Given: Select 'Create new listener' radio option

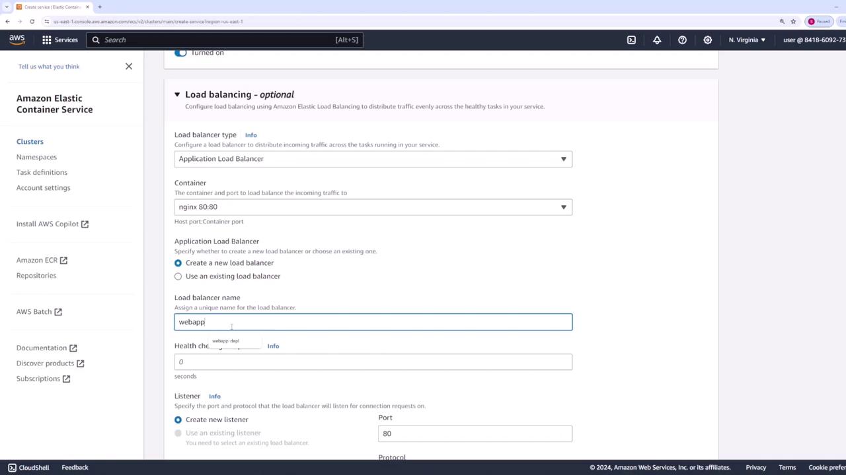Looking at the screenshot, I should point(178,420).
